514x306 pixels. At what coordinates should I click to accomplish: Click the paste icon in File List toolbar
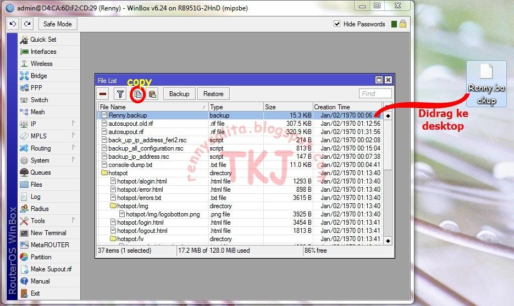[152, 94]
